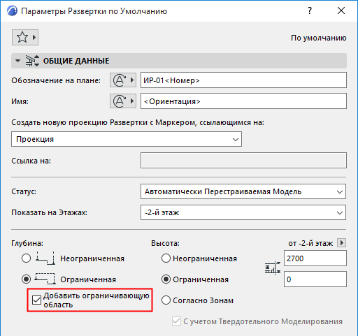Click the Показать на Этажах: label
The image size is (358, 336).
[x=49, y=212]
